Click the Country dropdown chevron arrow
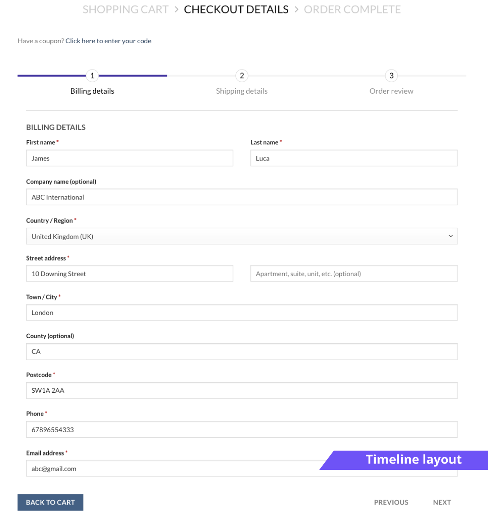This screenshot has width=488, height=519. pos(451,236)
